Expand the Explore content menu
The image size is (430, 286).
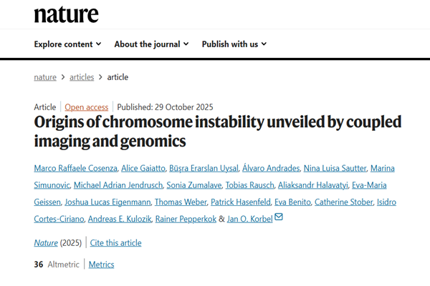[x=67, y=44]
